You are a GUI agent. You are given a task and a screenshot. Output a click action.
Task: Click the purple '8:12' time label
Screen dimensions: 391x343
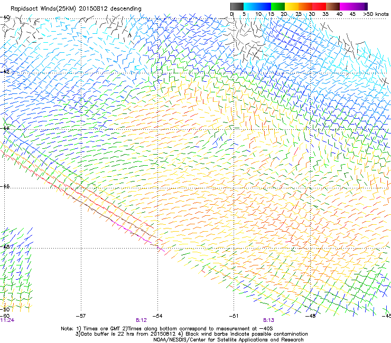141,320
